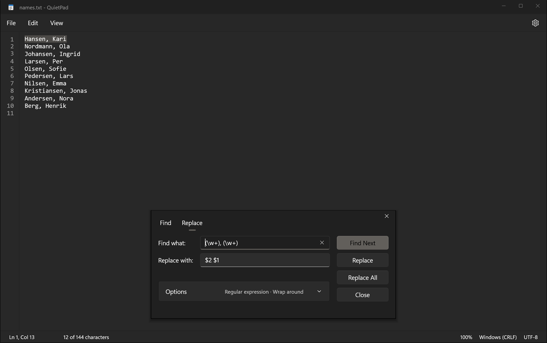Click the UTF-8 encoding indicator
The width and height of the screenshot is (547, 343).
click(531, 337)
